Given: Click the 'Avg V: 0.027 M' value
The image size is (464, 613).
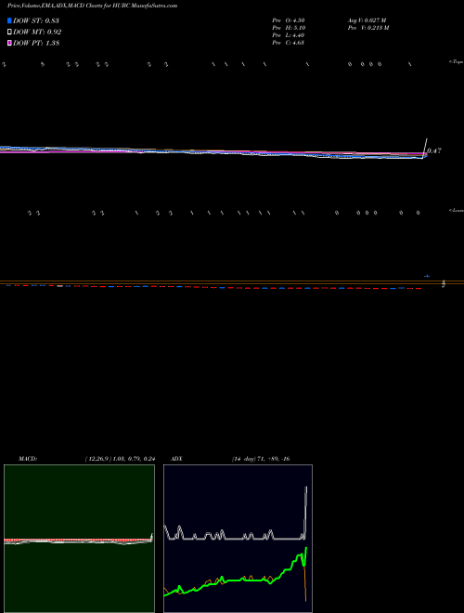Looking at the screenshot, I should click(x=367, y=20).
